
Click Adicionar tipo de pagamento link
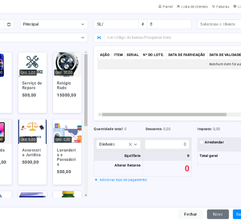tap(123, 180)
